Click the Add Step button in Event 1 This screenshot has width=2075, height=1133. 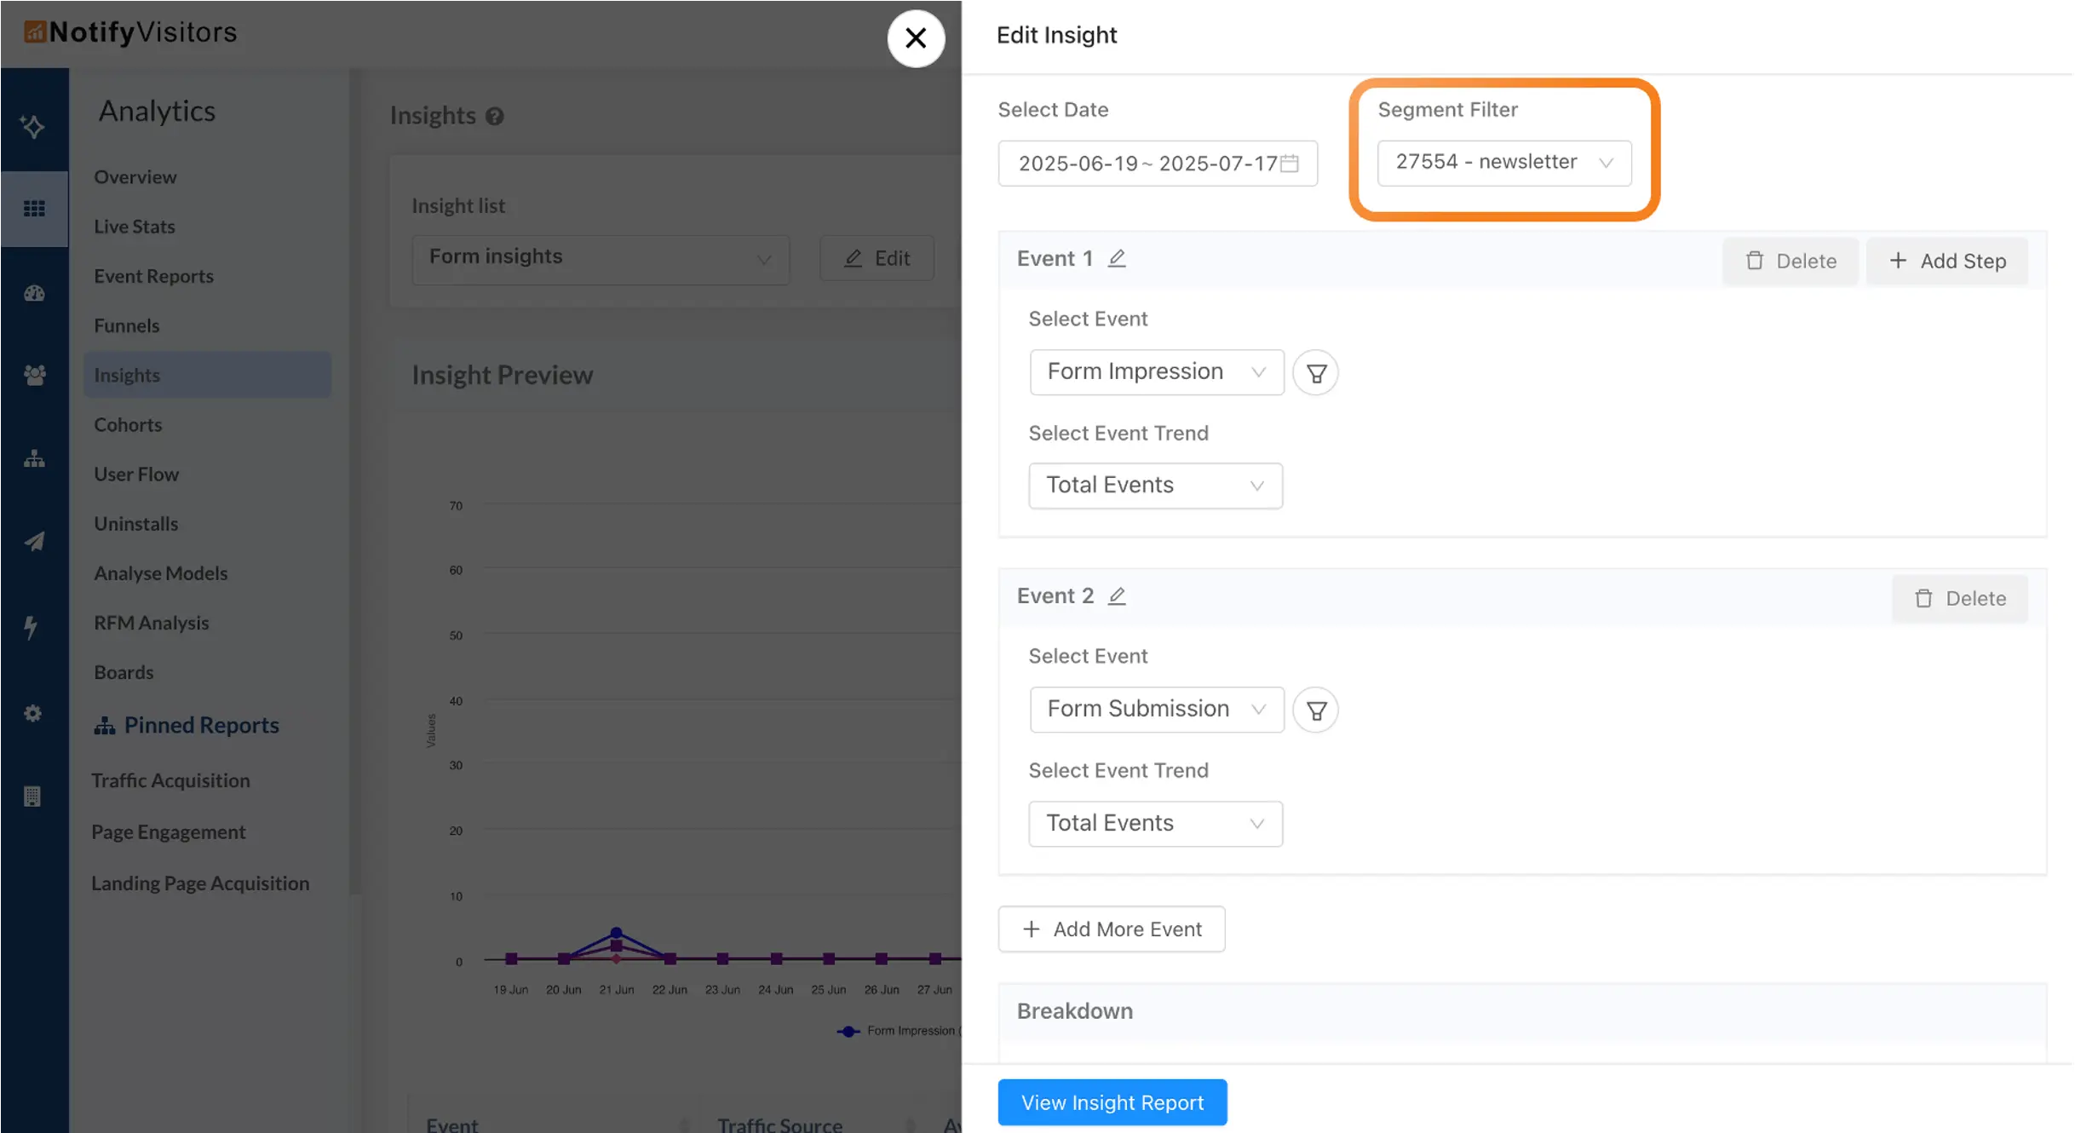point(1946,262)
